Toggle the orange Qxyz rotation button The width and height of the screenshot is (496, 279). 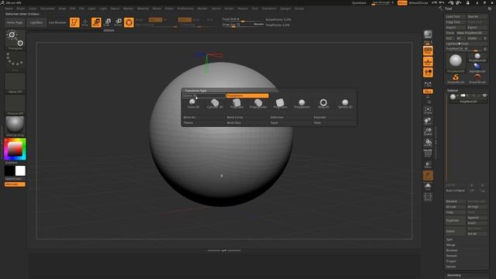(428, 91)
